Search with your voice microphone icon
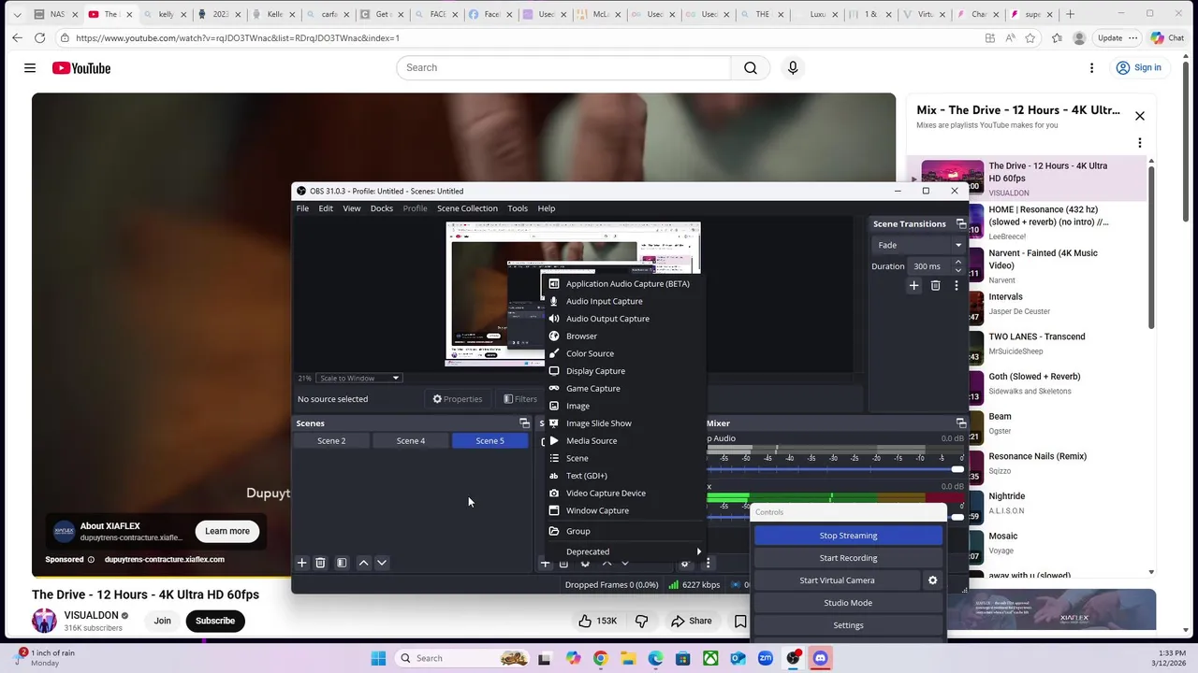This screenshot has height=673, width=1198. 793,67
